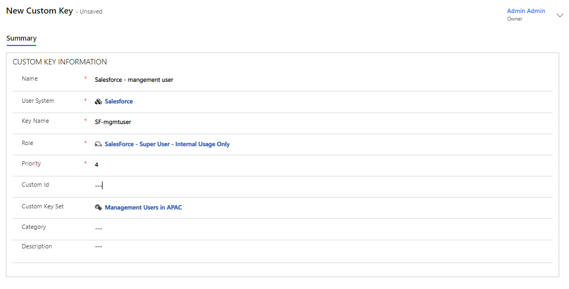Click the Unsaved status text

(x=91, y=11)
